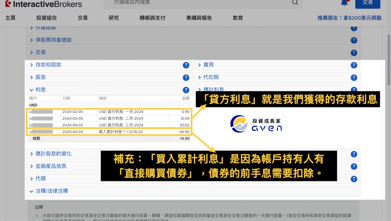Click USD 貸方利息- 二月-2024 description
The width and height of the screenshot is (391, 221).
(121, 118)
